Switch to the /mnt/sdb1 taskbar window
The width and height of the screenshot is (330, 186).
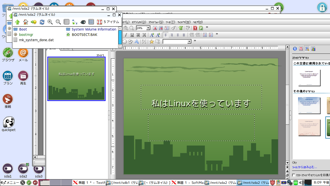pos(122,183)
